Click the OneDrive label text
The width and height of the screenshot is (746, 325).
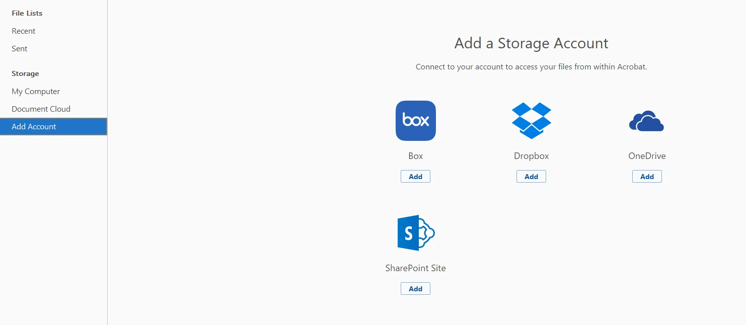tap(647, 156)
